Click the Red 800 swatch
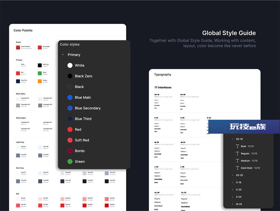Image resolution: width=280 pixels, height=211 pixels. coord(85,205)
